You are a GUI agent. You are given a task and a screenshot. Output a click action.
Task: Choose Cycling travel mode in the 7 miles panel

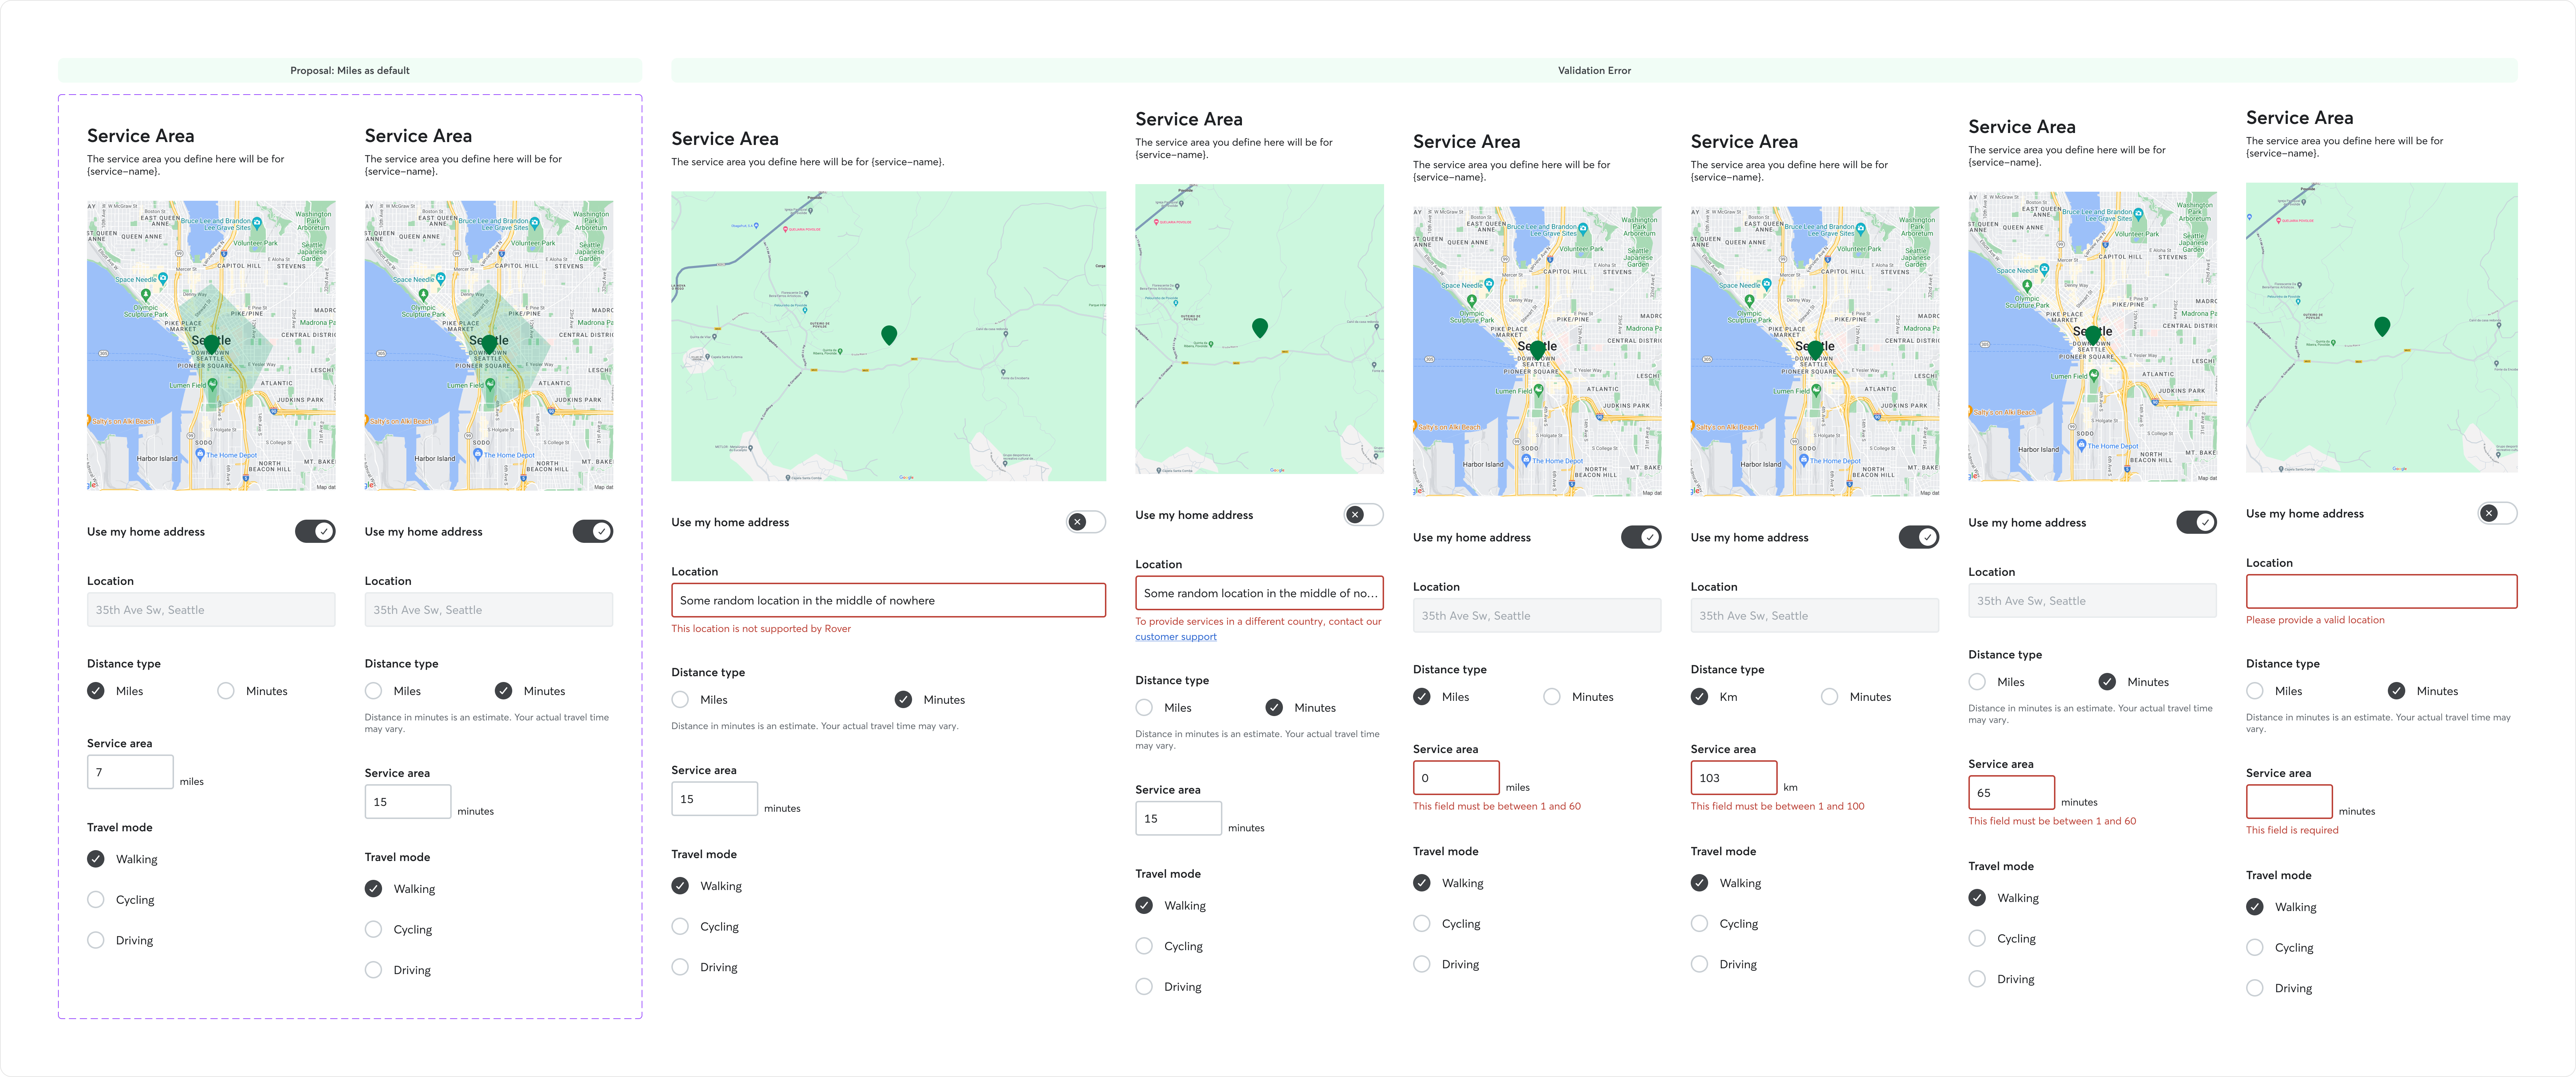96,900
